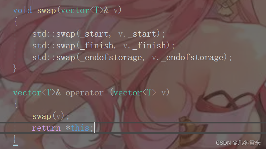Click the *this expression
The width and height of the screenshot is (266, 149).
tap(77, 128)
